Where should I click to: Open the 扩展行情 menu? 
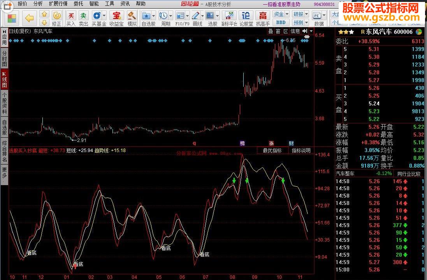pos(58,4)
